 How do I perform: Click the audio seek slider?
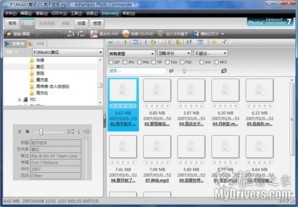pos(41,131)
